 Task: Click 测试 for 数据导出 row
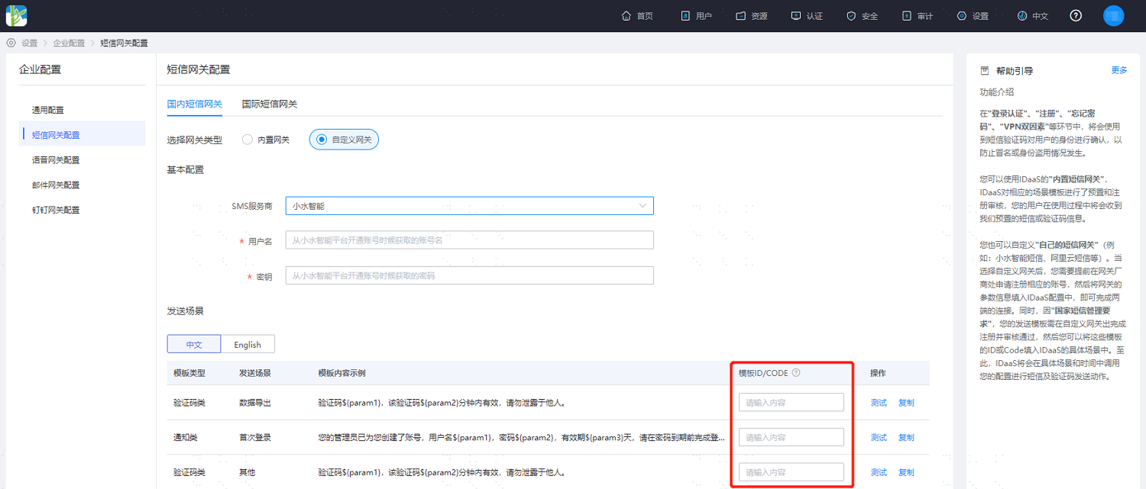(x=879, y=403)
